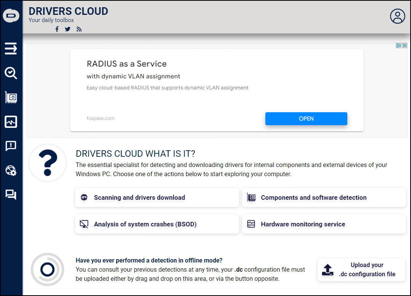Visit the Facebook page icon
Screen dimensions: 411x296
click(57, 29)
